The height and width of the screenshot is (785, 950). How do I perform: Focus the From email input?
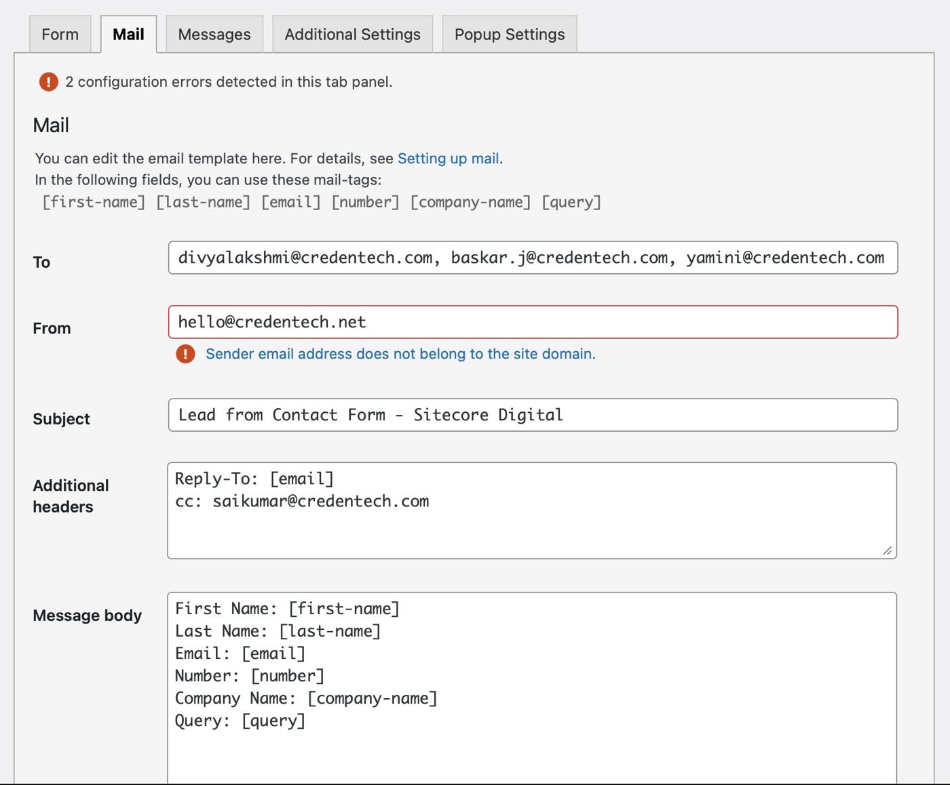tap(533, 322)
